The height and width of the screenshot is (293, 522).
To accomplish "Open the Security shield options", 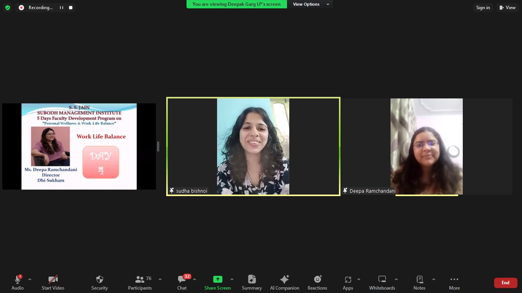I will [99, 283].
